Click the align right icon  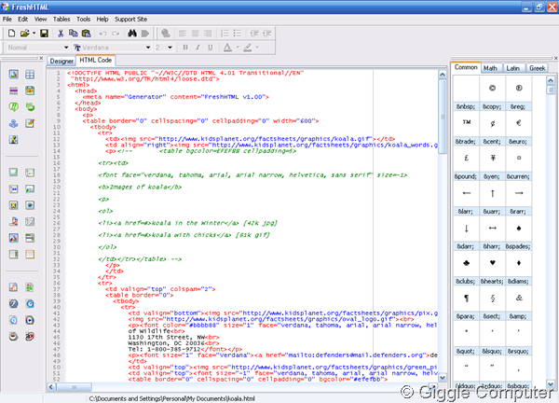click(208, 34)
